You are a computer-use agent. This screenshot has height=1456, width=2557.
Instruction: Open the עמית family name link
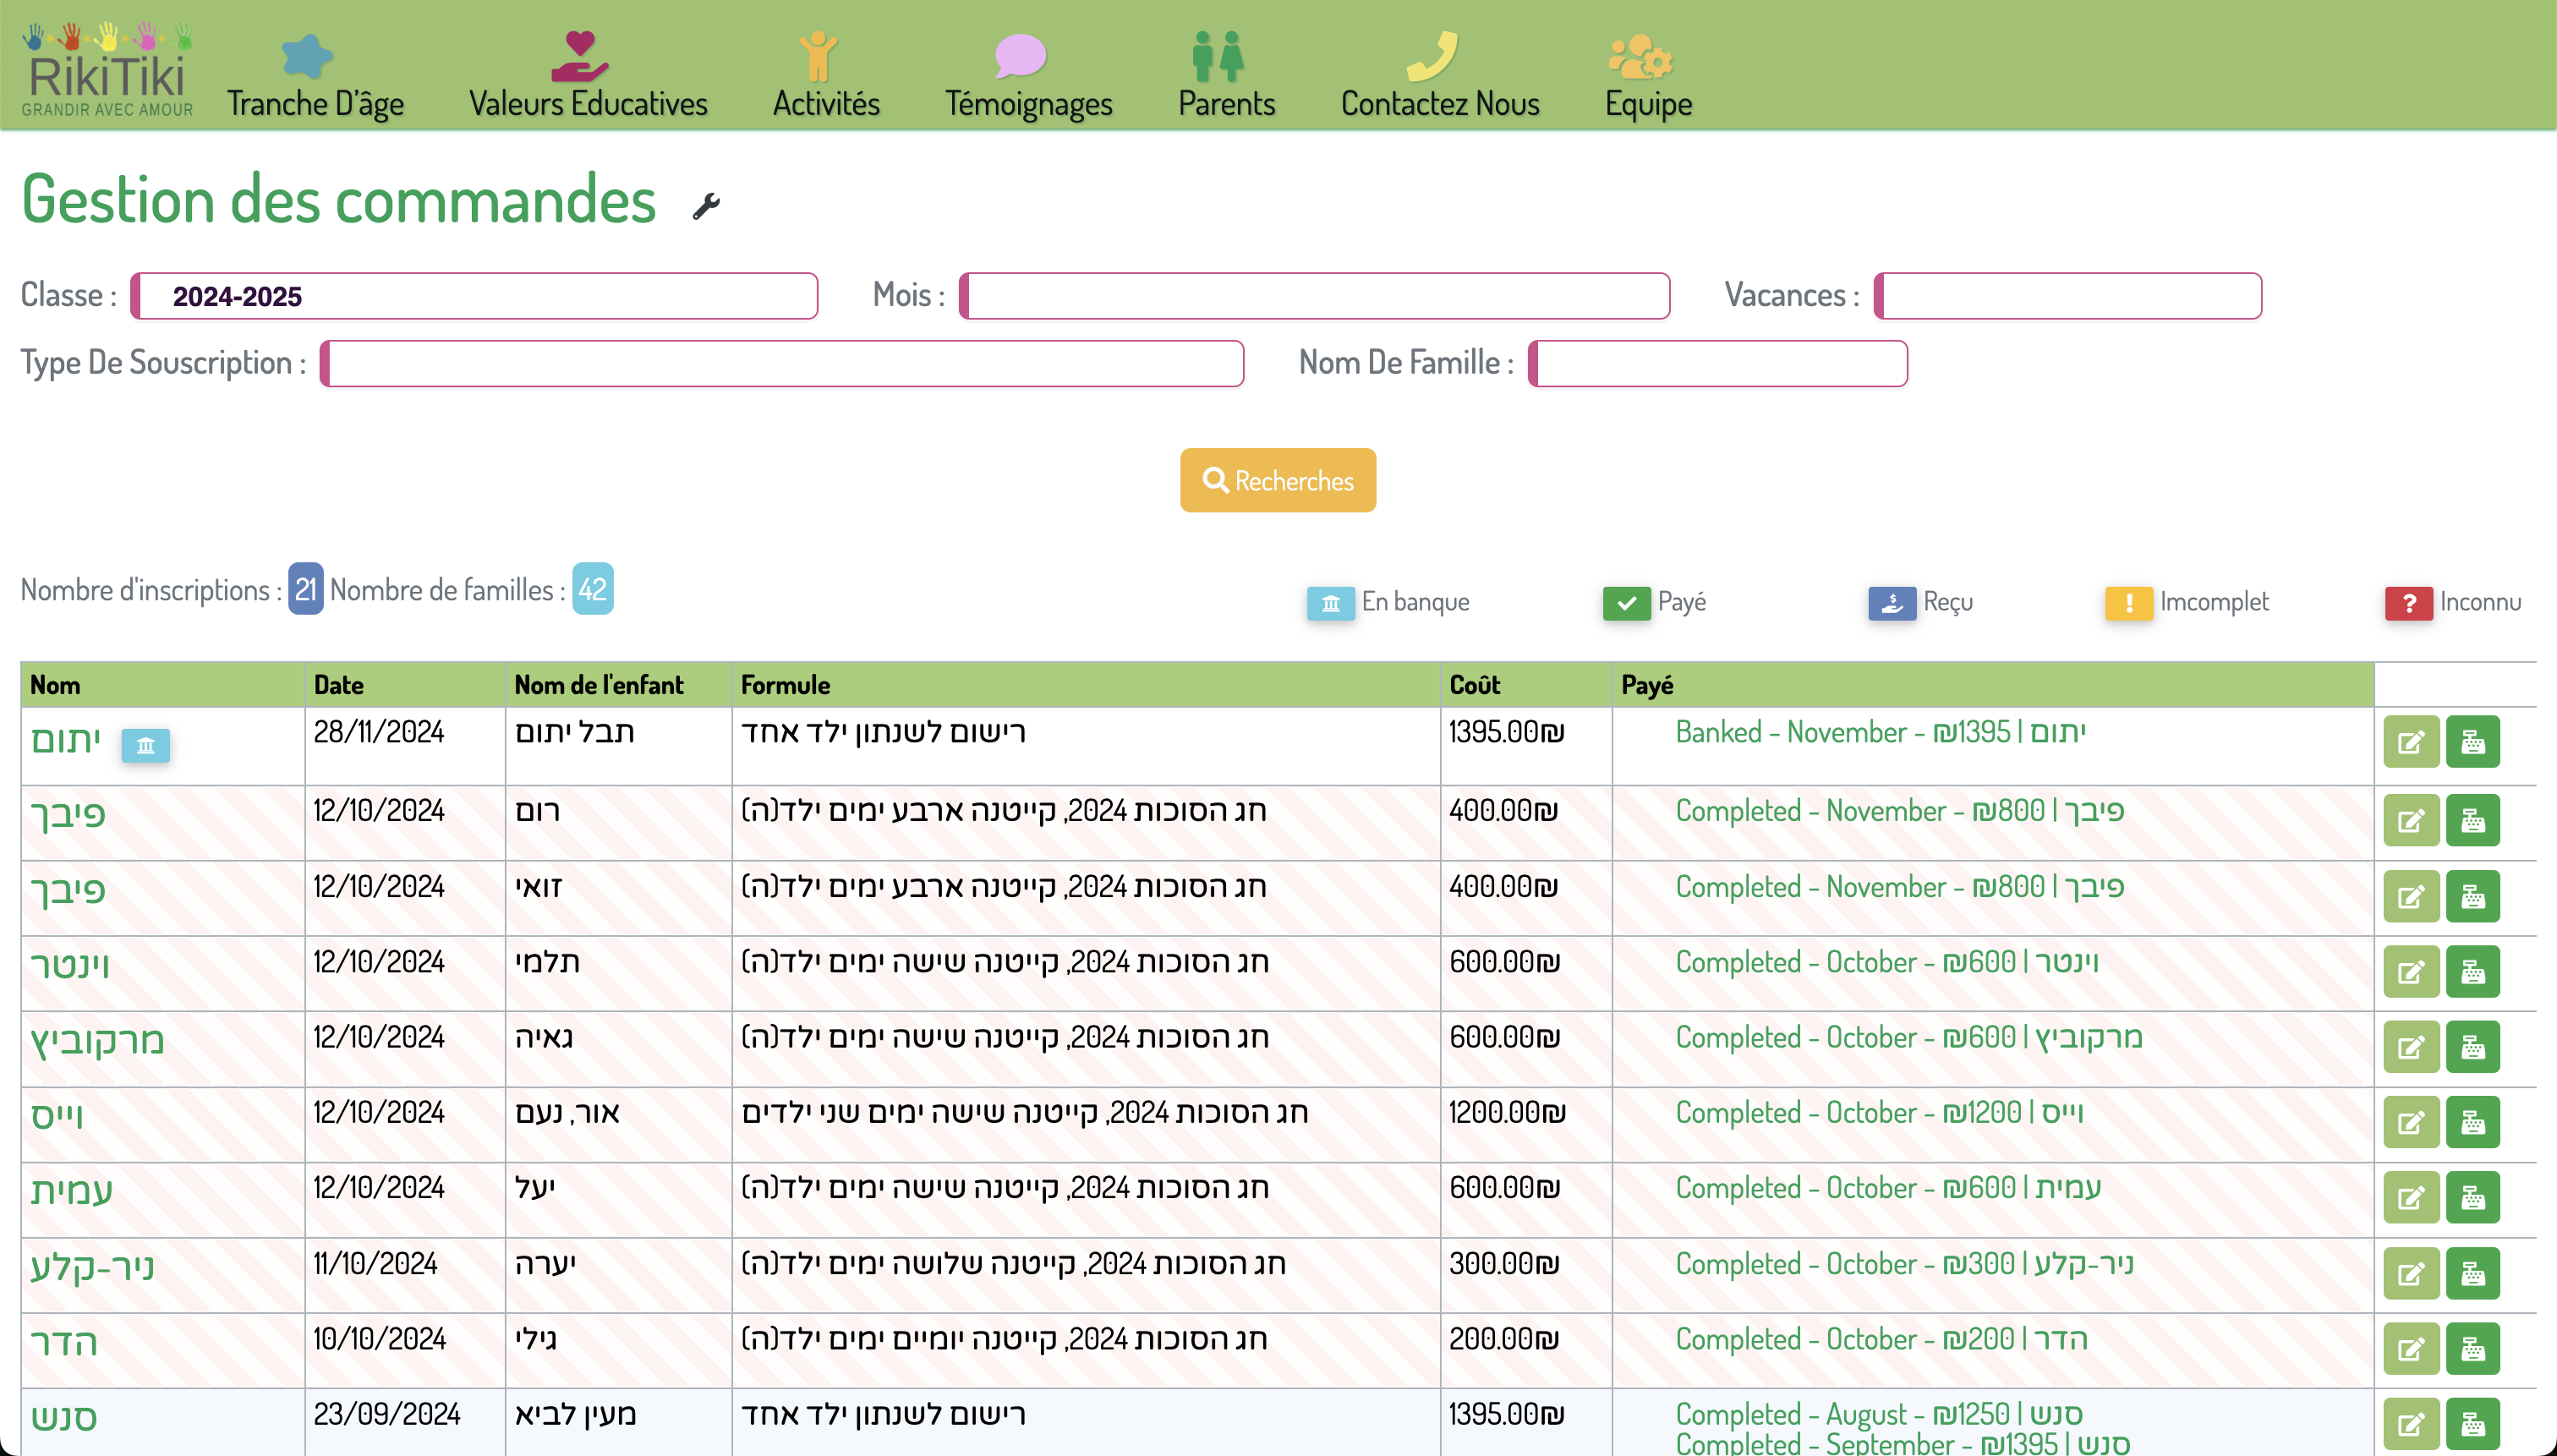coord(72,1190)
